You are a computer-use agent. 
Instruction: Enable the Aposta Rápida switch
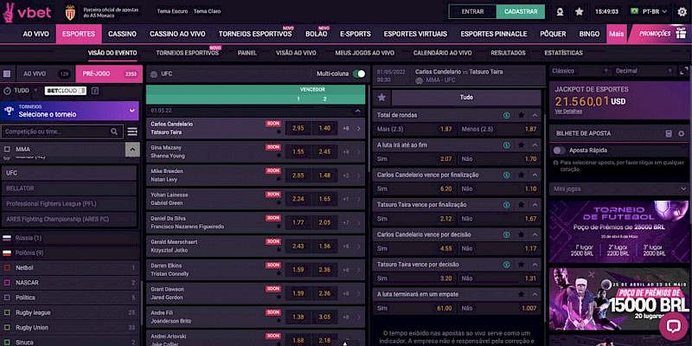559,151
